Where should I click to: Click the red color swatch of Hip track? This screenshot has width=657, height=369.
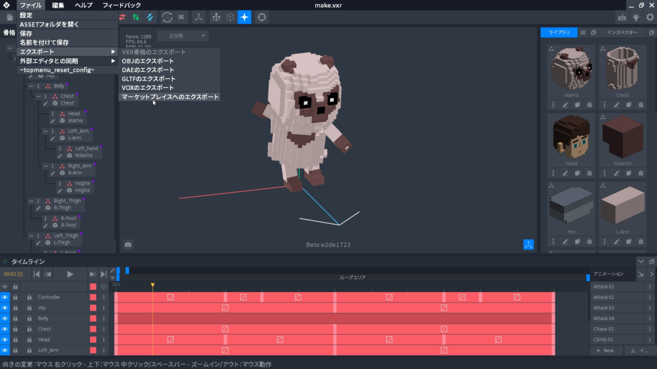click(x=93, y=308)
